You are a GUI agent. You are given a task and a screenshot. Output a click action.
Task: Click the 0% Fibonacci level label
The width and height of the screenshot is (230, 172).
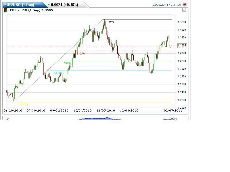click(x=112, y=22)
